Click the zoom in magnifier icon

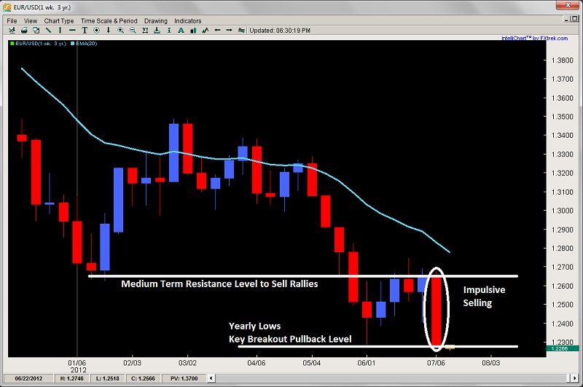(120, 30)
